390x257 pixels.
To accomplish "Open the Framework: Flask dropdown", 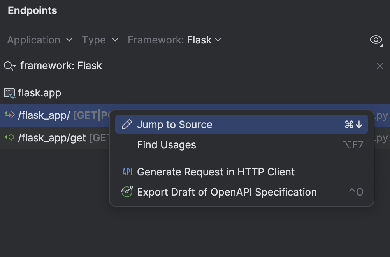I will [x=174, y=40].
